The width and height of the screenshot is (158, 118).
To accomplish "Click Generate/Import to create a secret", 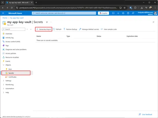I will tap(44, 29).
